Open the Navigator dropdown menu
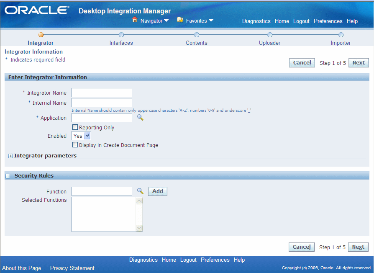Viewport: 374px width, 273px height. click(x=154, y=21)
